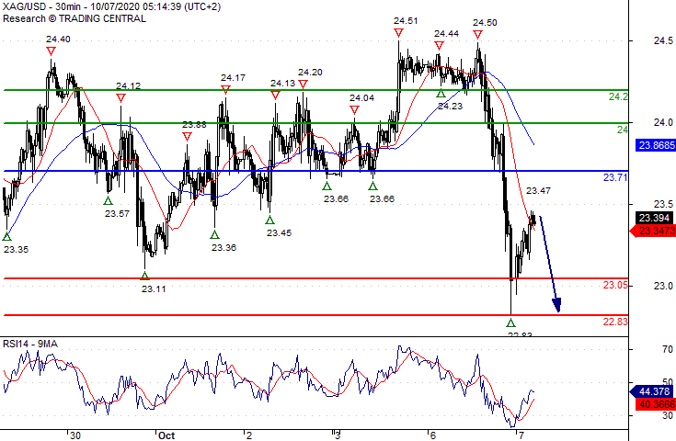Click the 24.5 price axis tick label
Image resolution: width=676 pixels, height=441 pixels.
tap(663, 40)
